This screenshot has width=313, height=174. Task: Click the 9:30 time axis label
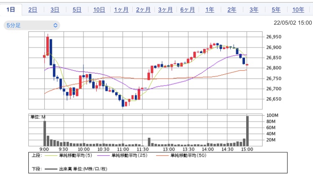(63, 149)
